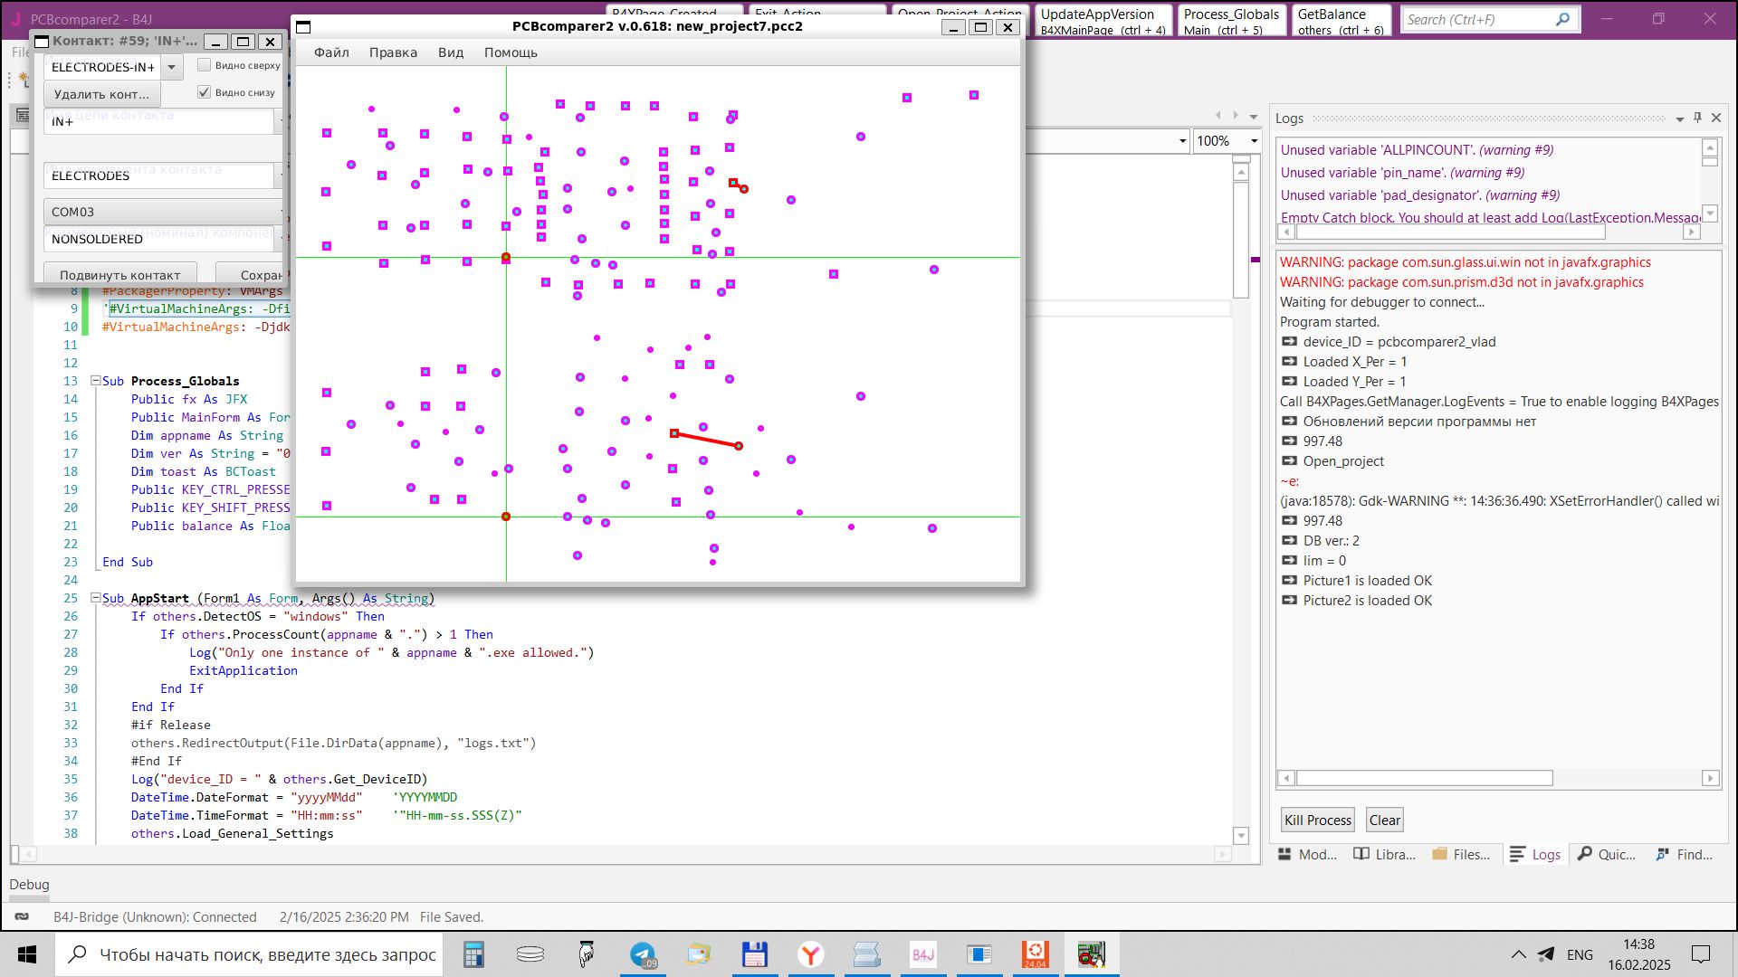Viewport: 1738px width, 977px height.
Task: Open the B4J taskbar icon
Action: pos(922,954)
